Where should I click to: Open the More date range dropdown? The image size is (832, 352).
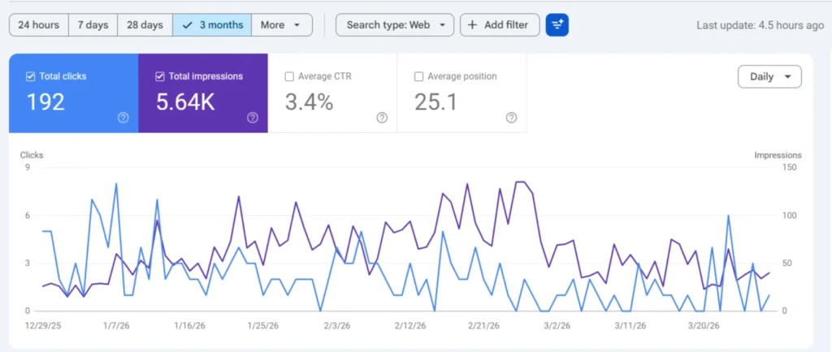point(282,25)
